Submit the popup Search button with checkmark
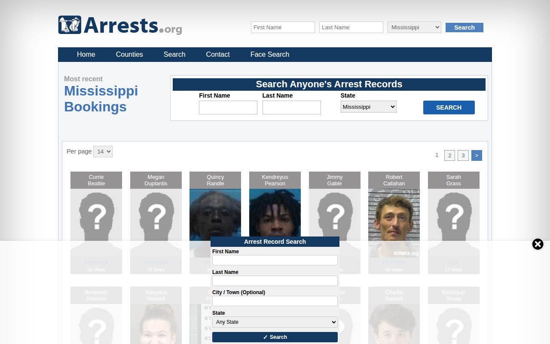Screen dimensions: 550x344 [275, 337]
